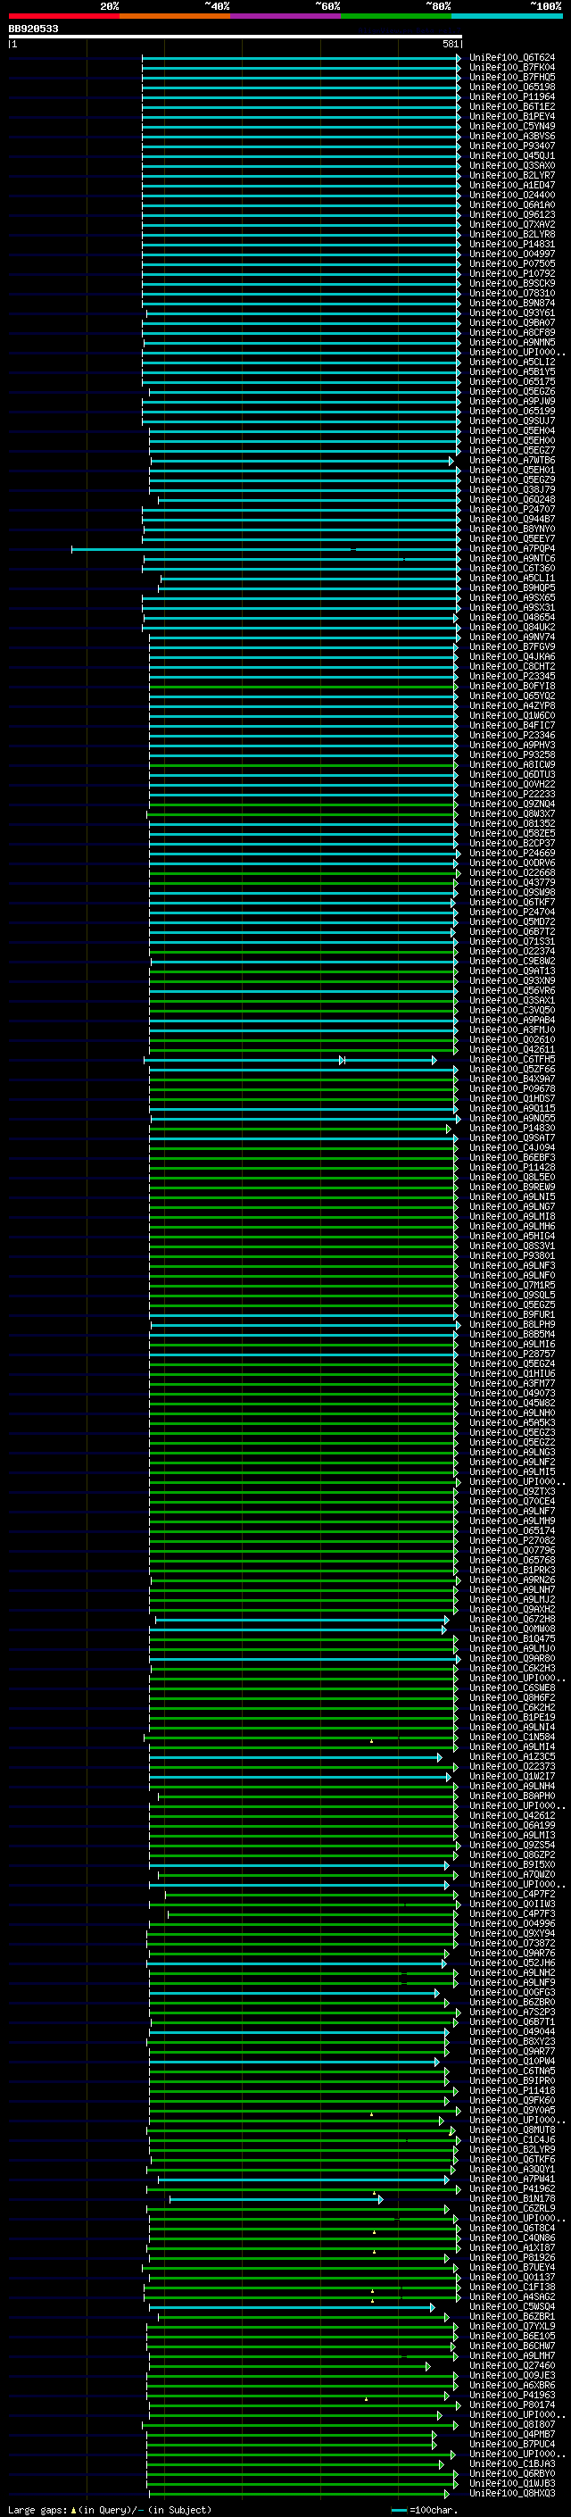Click the orange ~40% identity legend segment

point(175,16)
